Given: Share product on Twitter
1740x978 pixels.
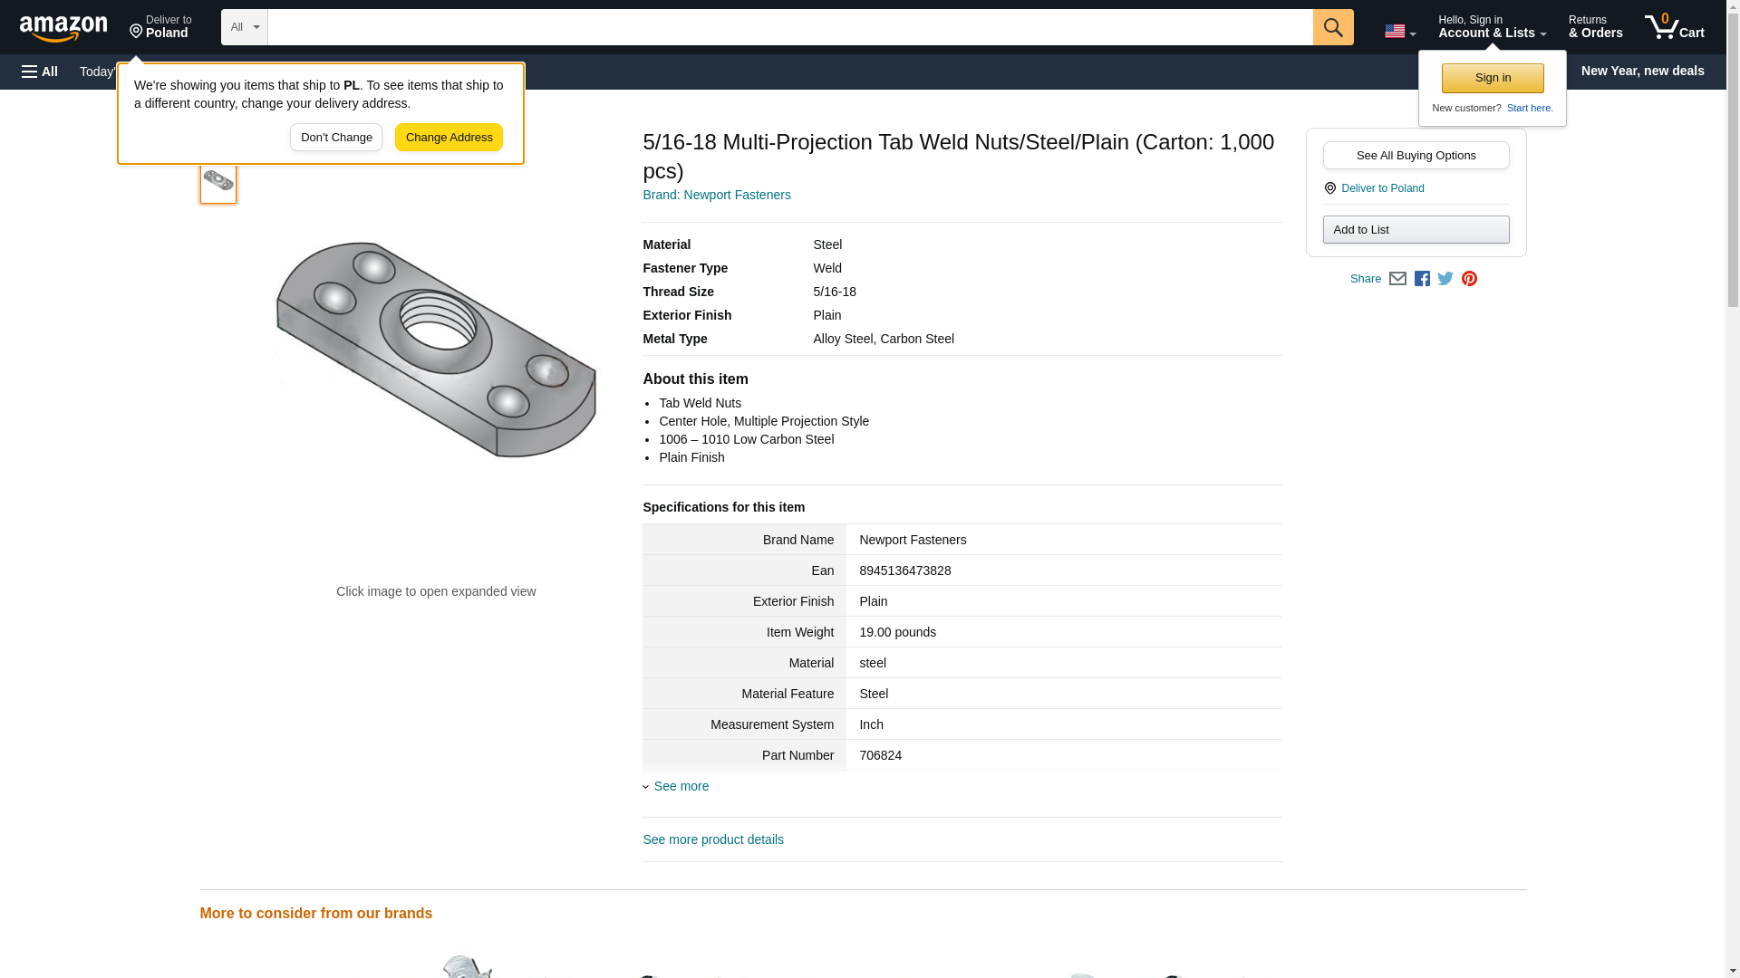Looking at the screenshot, I should point(1445,279).
